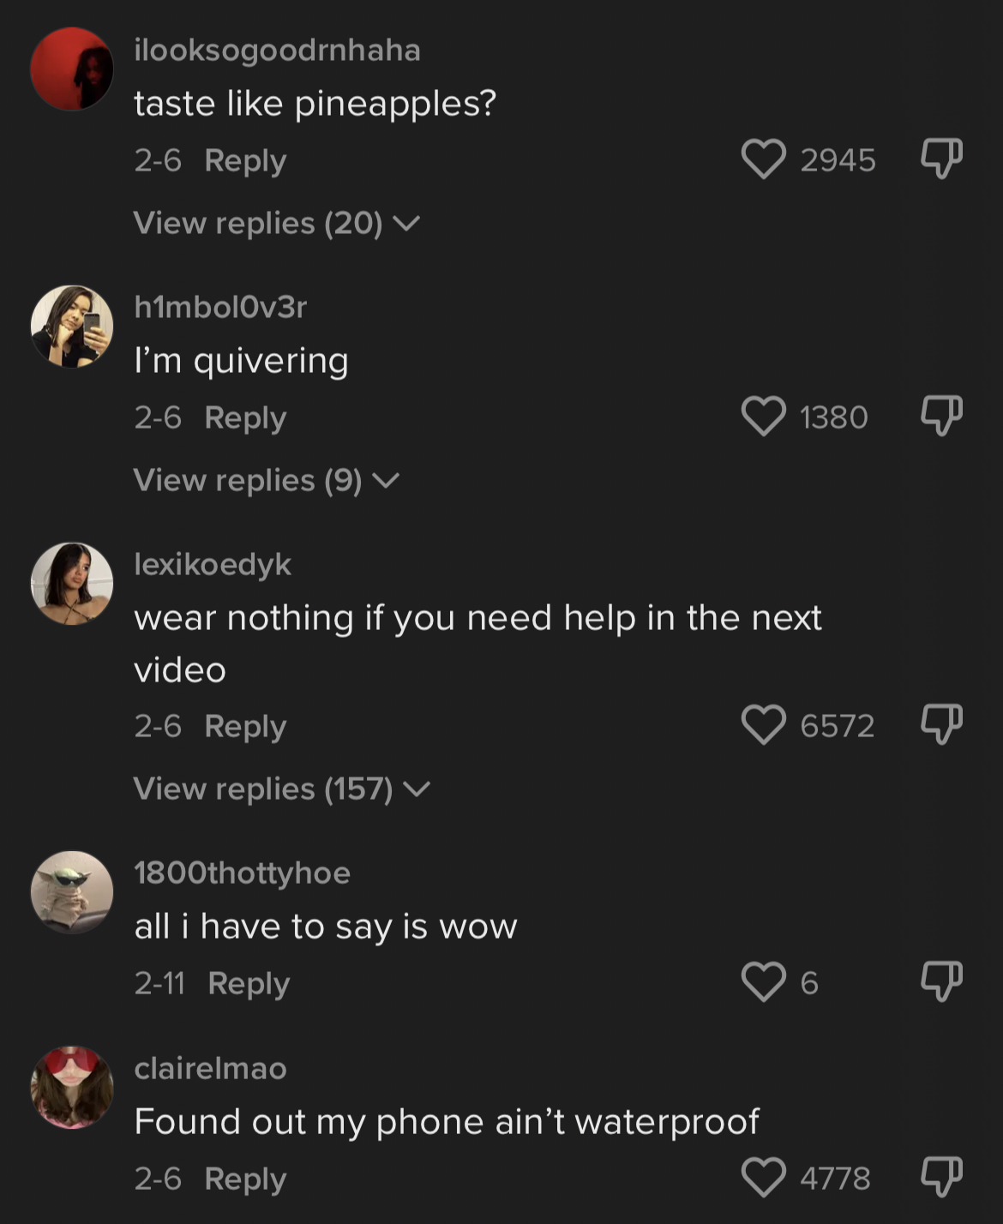
Task: Show the 157 replies to lexikoedyk
Action: click(x=281, y=789)
